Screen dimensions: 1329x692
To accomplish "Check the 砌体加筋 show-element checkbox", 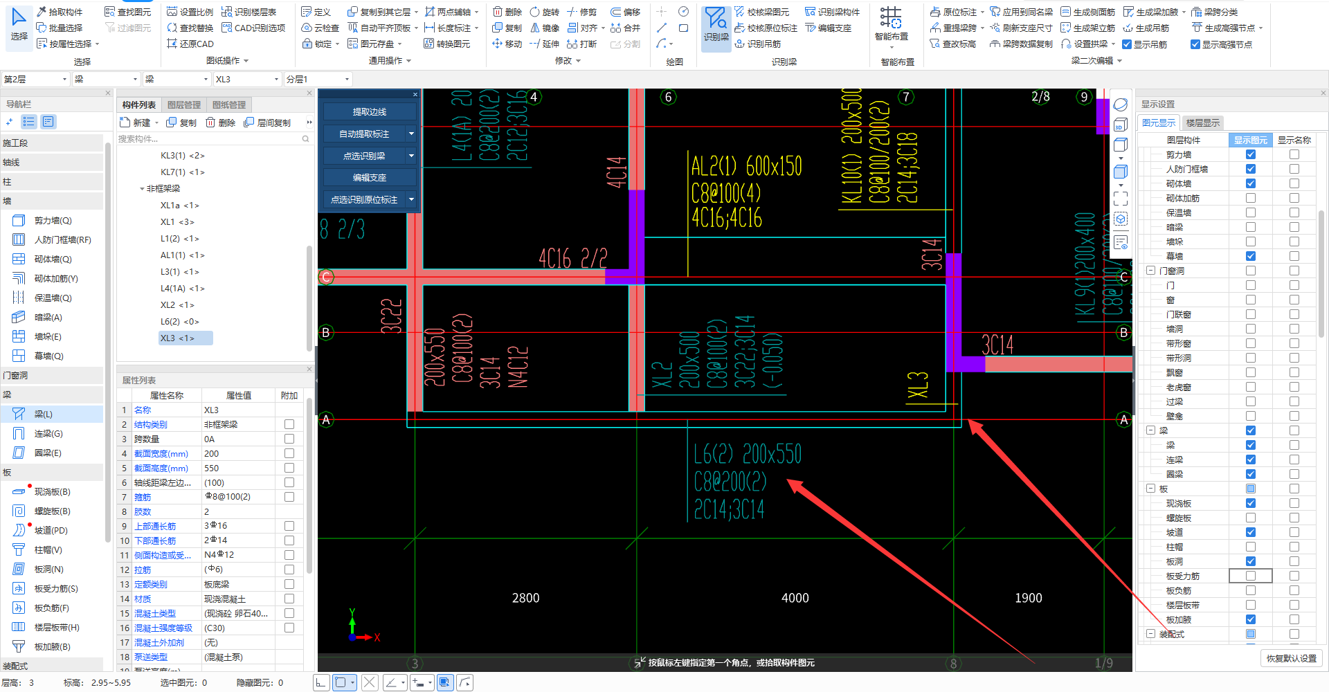I will [x=1251, y=198].
